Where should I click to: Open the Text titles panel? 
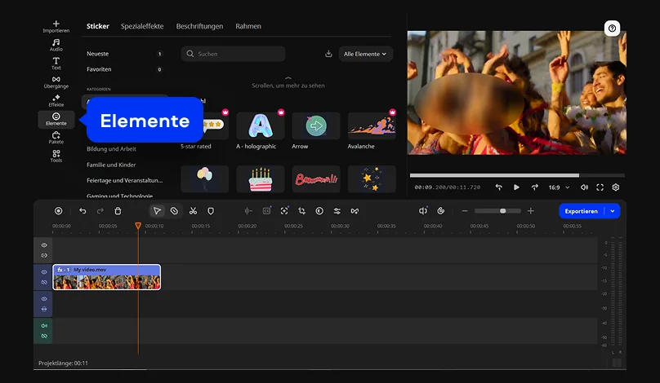56,64
